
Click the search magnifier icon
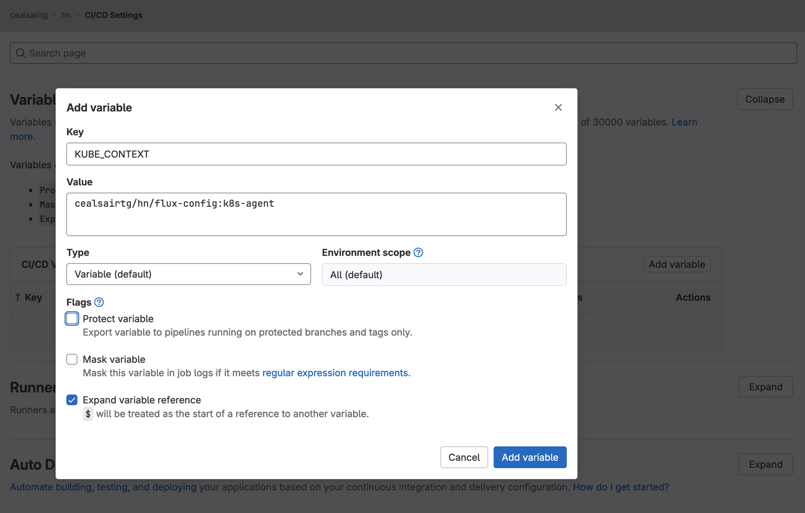point(20,53)
